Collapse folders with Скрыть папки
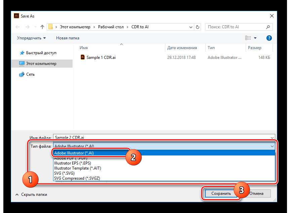The height and width of the screenshot is (213, 288). (31, 194)
